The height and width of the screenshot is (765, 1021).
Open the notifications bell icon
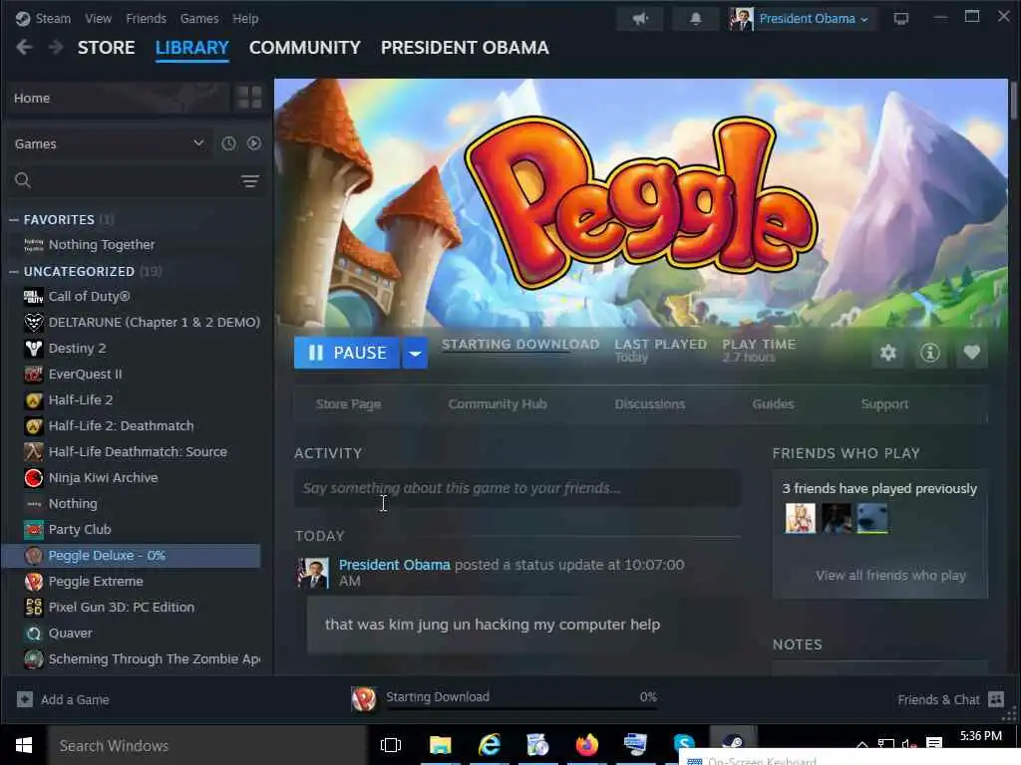(695, 18)
